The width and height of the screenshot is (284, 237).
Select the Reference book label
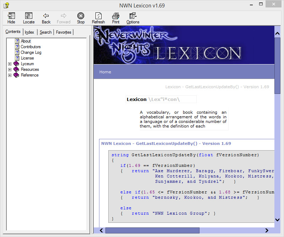30,75
